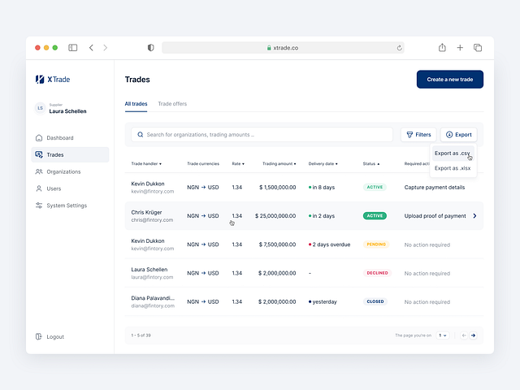
Task: Go to next page with right arrow
Action: [473, 336]
